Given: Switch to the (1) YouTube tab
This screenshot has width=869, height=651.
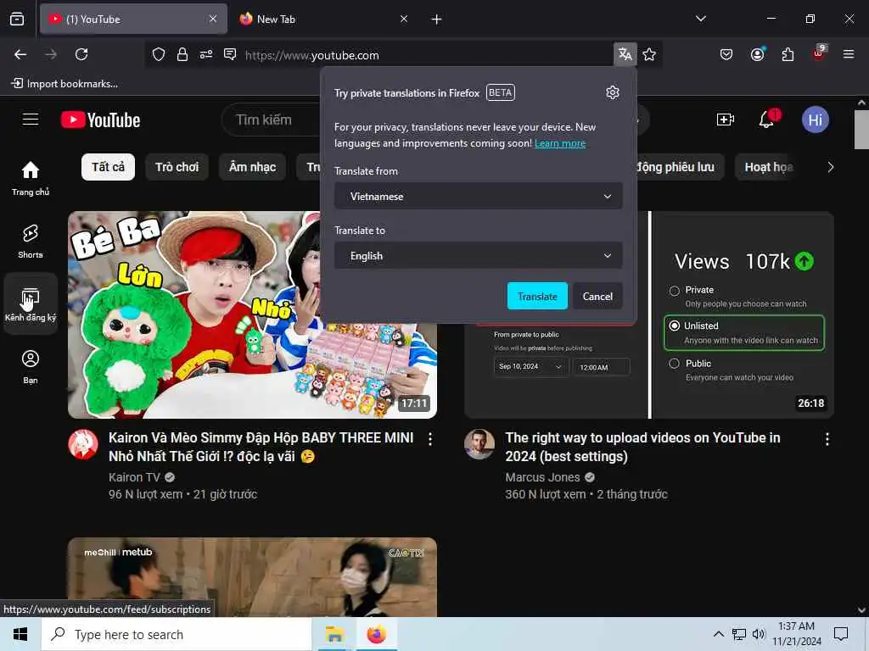Looking at the screenshot, I should pos(133,19).
